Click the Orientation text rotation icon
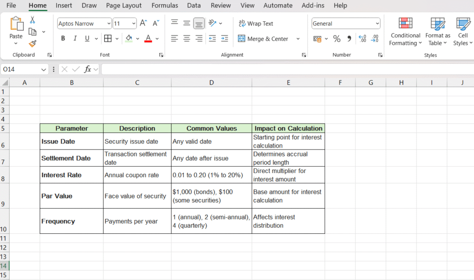Screen dimensions: 474x280 point(212,23)
